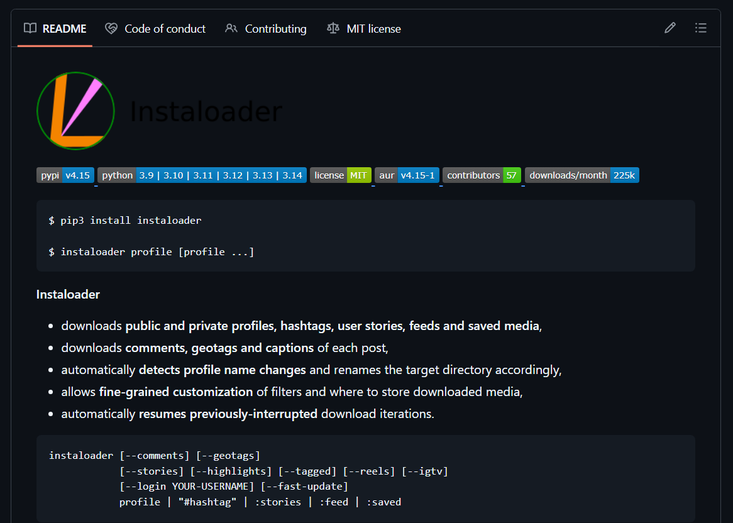
Task: Click '[--login YOUR-USERNAME] [--fast-update]' code line
Action: 234,487
